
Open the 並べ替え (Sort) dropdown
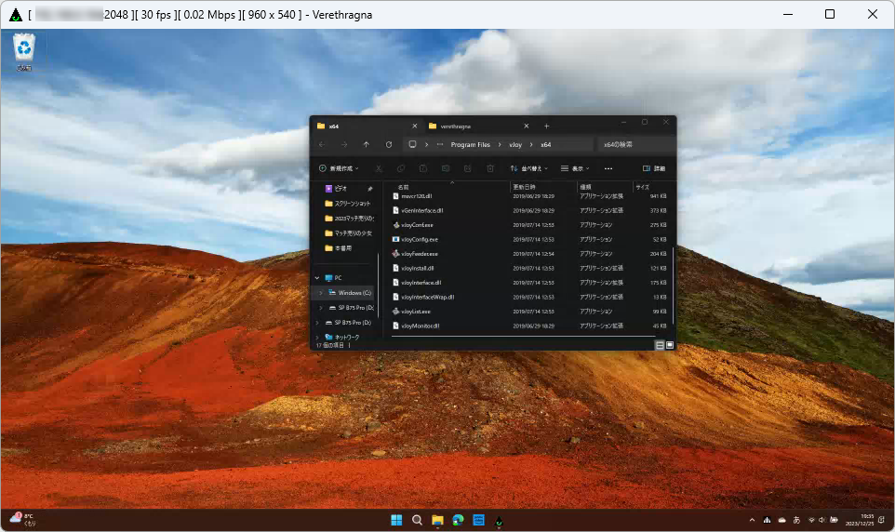[x=529, y=168]
